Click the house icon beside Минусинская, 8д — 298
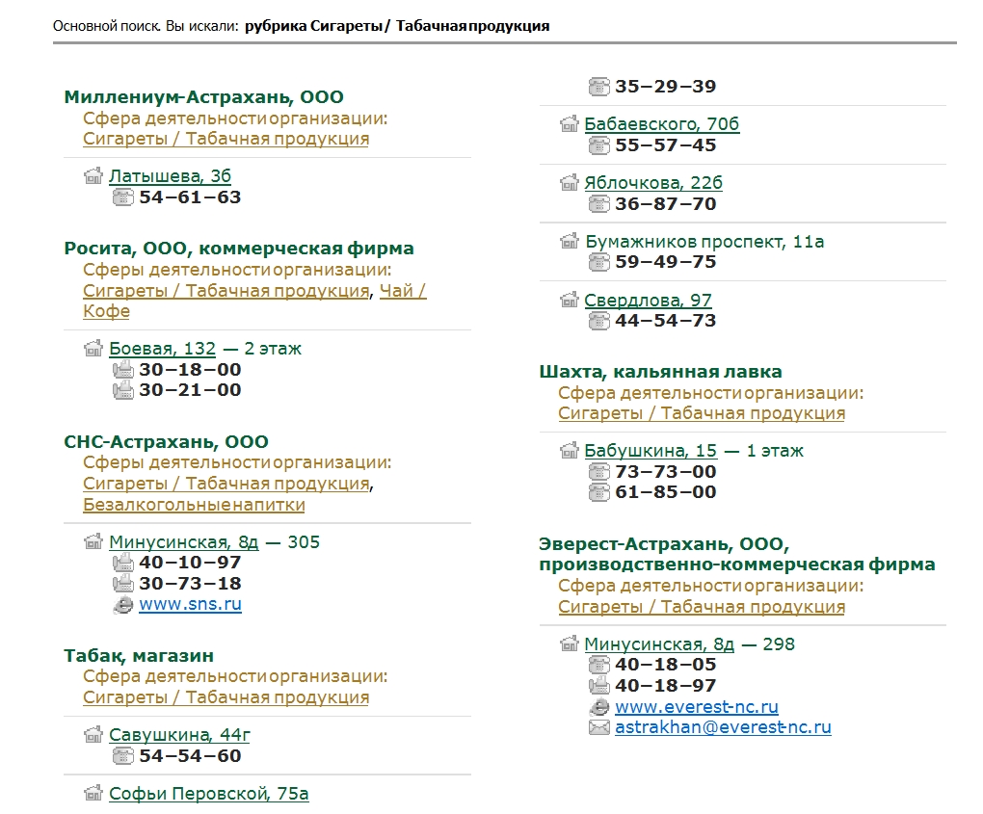This screenshot has height=814, width=983. point(570,644)
